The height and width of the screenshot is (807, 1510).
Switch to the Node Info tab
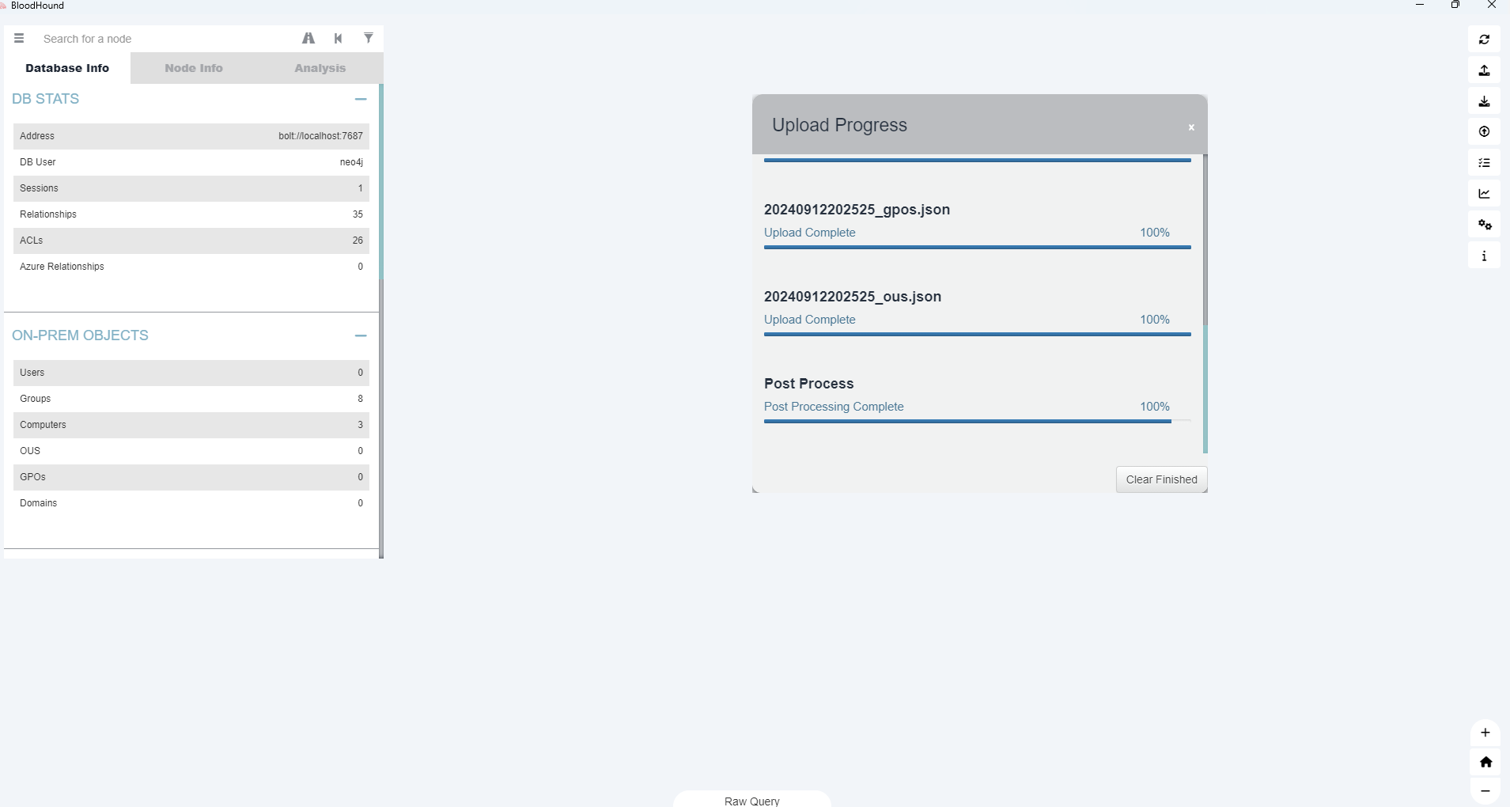point(194,68)
